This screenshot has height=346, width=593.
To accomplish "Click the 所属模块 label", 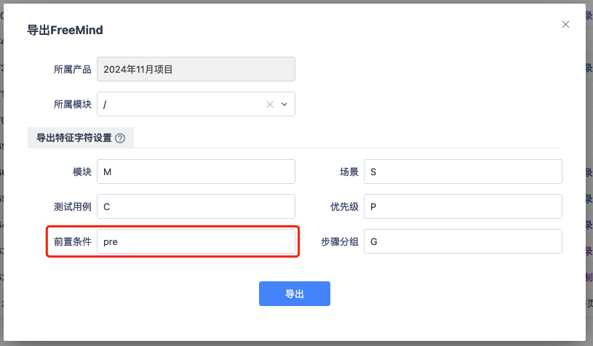I will coord(73,104).
